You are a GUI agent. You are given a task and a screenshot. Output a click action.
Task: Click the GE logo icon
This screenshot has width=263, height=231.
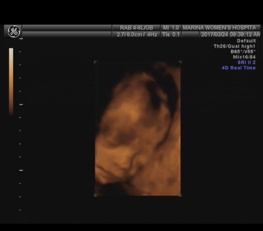point(14,31)
